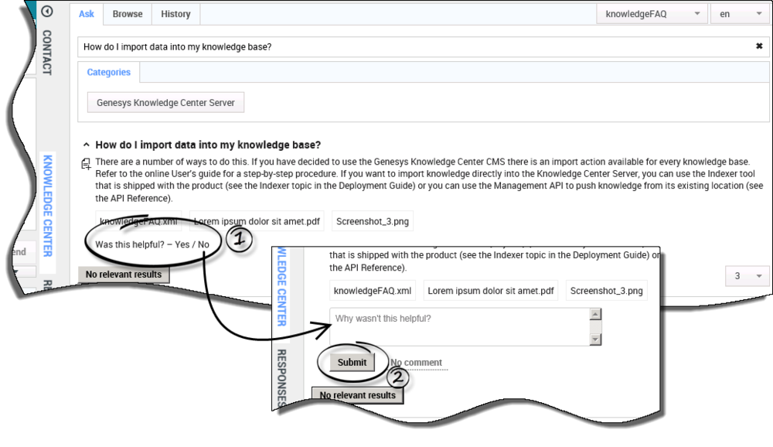Expand the 'en' language dropdown
773x447 pixels.
click(x=738, y=14)
